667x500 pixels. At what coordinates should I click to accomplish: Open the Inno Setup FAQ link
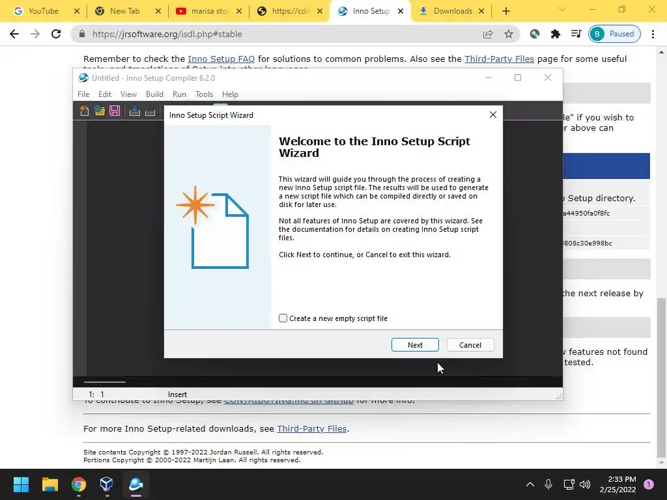(x=221, y=59)
